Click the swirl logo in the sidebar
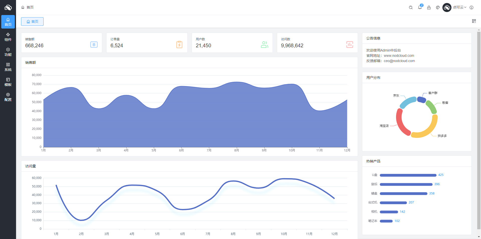Image resolution: width=481 pixels, height=239 pixels. tap(8, 8)
